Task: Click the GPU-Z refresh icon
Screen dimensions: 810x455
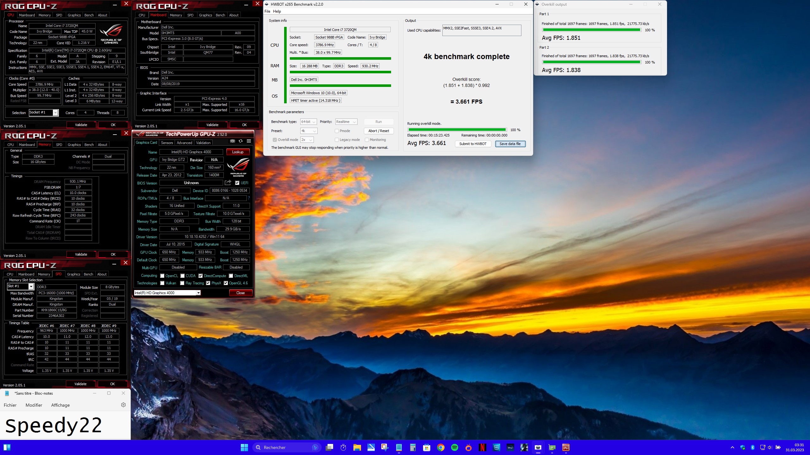Action: click(x=241, y=141)
